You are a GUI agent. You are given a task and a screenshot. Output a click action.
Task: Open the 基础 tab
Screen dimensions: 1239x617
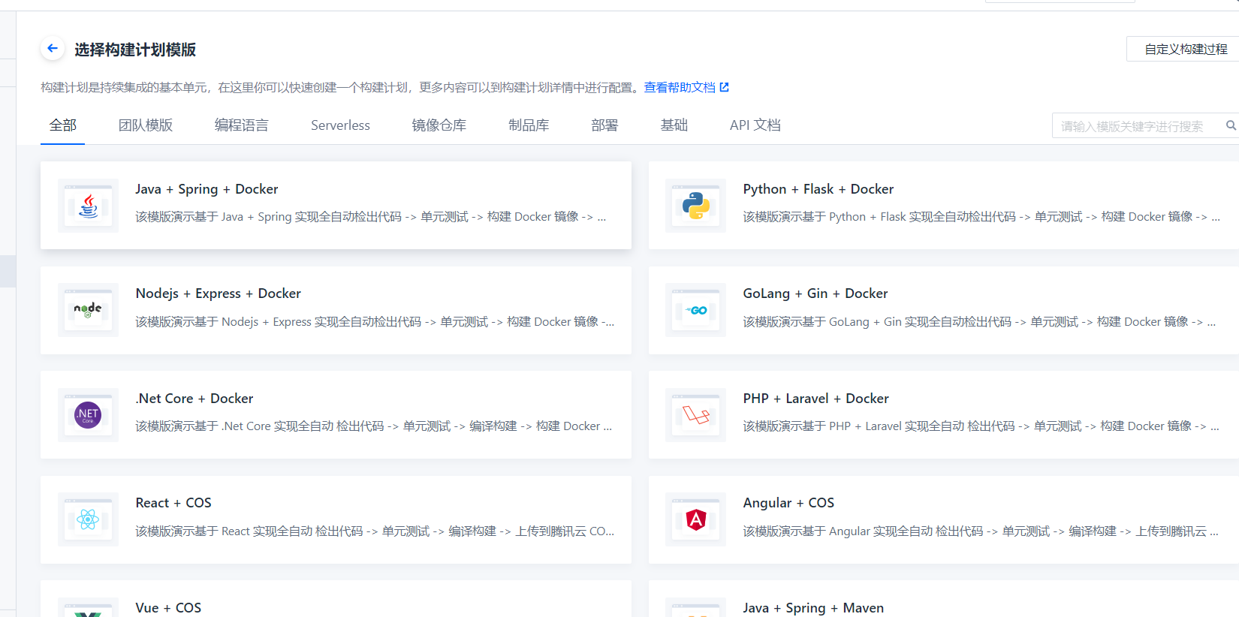click(x=674, y=125)
